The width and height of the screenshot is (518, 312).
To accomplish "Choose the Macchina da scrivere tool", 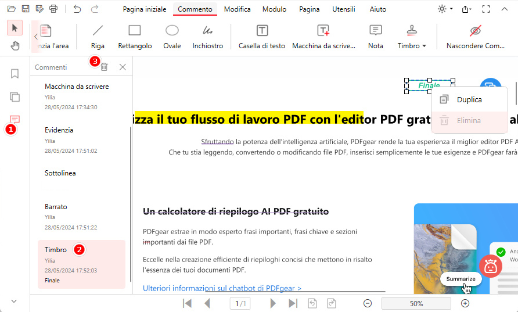I will coord(323,37).
